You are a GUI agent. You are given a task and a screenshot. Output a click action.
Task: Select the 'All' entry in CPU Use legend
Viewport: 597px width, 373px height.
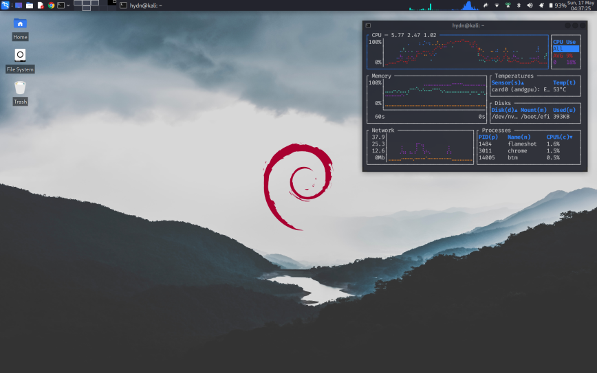[566, 49]
